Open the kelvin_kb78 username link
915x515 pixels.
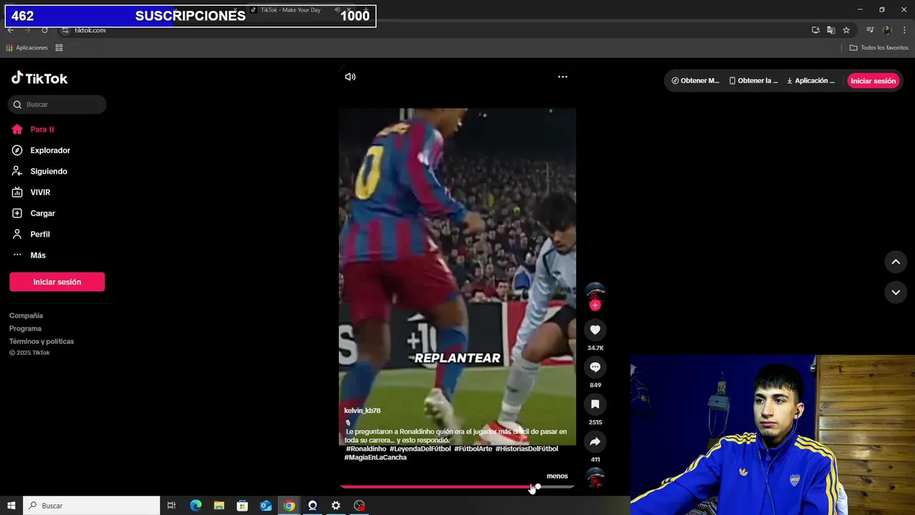pyautogui.click(x=362, y=411)
